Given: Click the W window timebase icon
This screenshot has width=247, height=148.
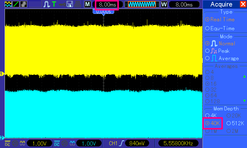Looking at the screenshot, I should [164, 4].
